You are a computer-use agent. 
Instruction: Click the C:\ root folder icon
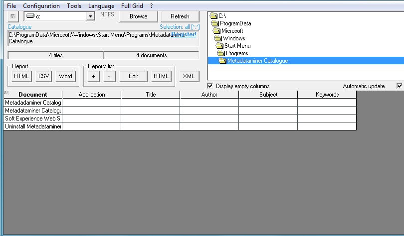coord(213,16)
